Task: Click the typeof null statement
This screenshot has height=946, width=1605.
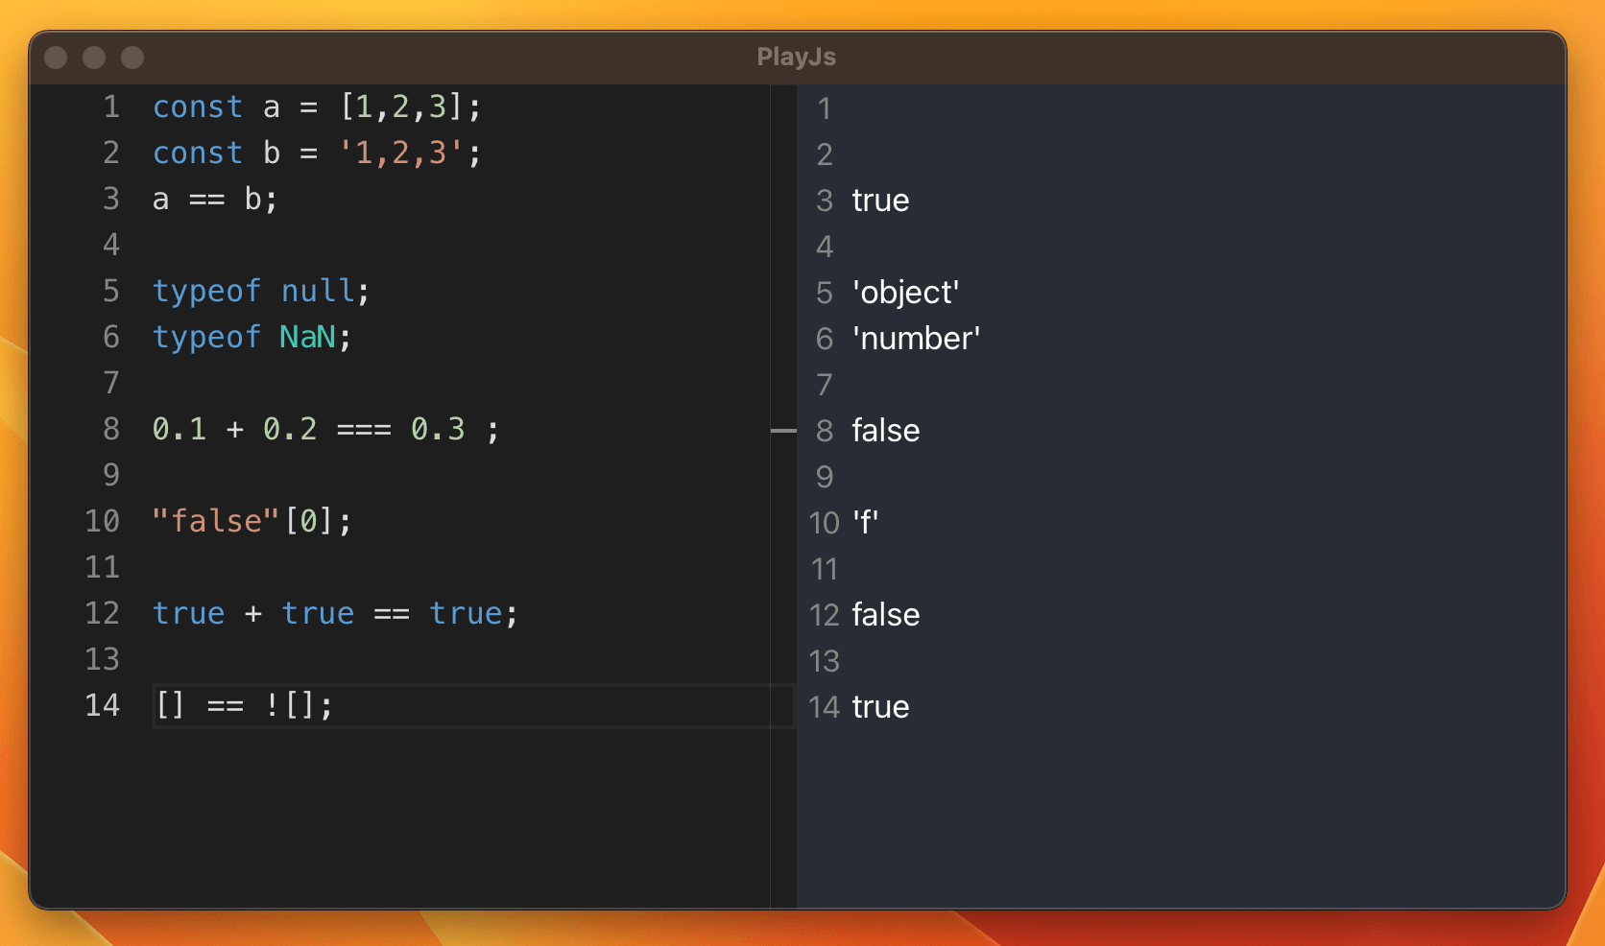Action: tap(259, 291)
